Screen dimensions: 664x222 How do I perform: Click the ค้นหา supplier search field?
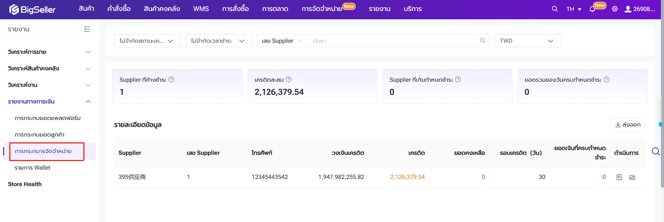coord(391,41)
